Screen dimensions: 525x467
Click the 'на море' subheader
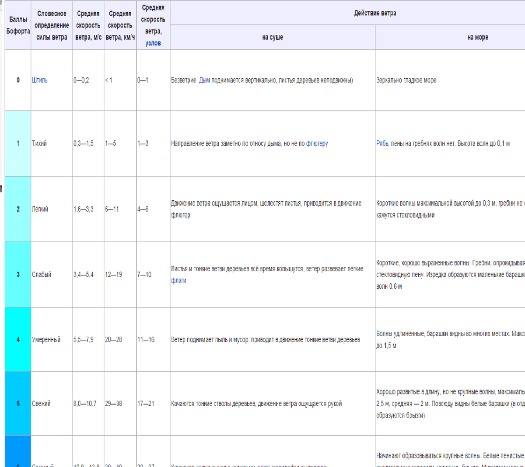coord(478,37)
